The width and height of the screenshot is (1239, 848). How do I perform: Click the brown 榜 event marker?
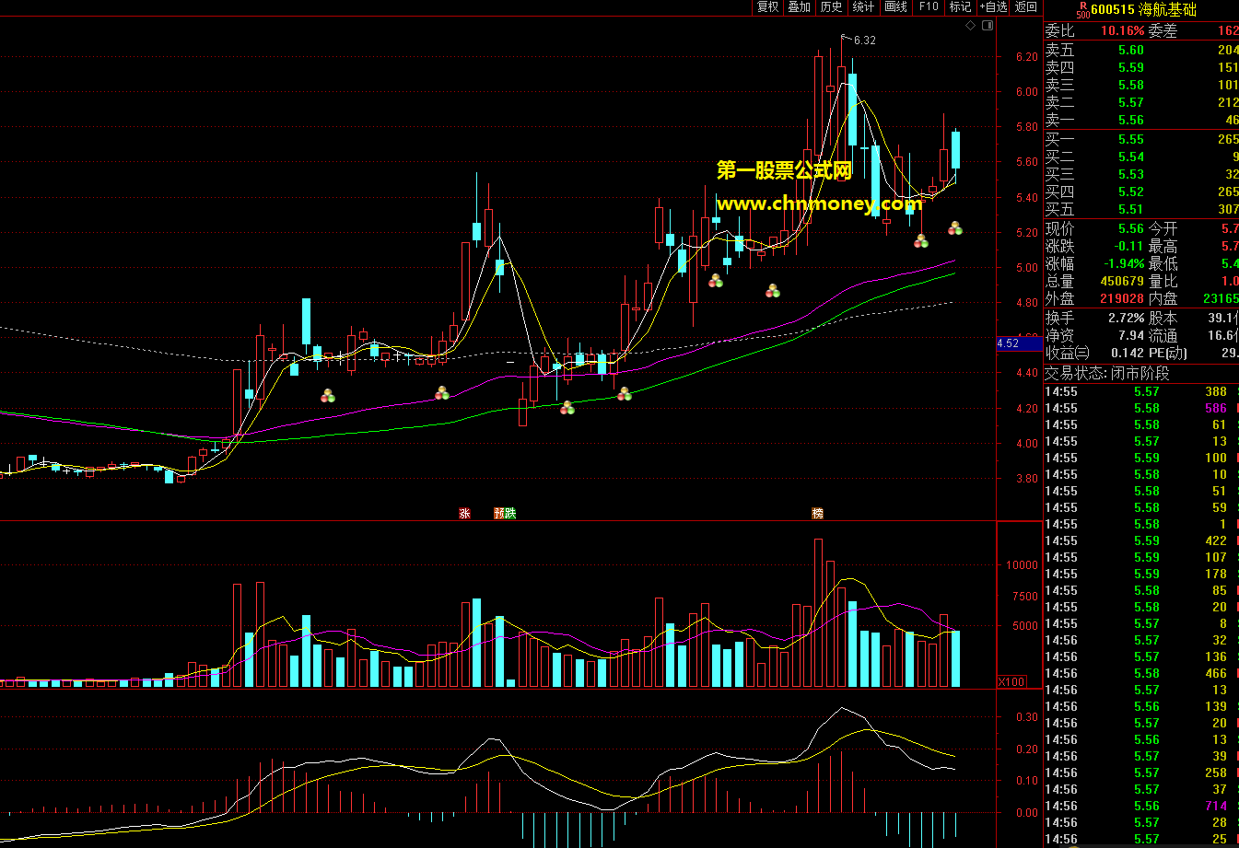coord(817,513)
